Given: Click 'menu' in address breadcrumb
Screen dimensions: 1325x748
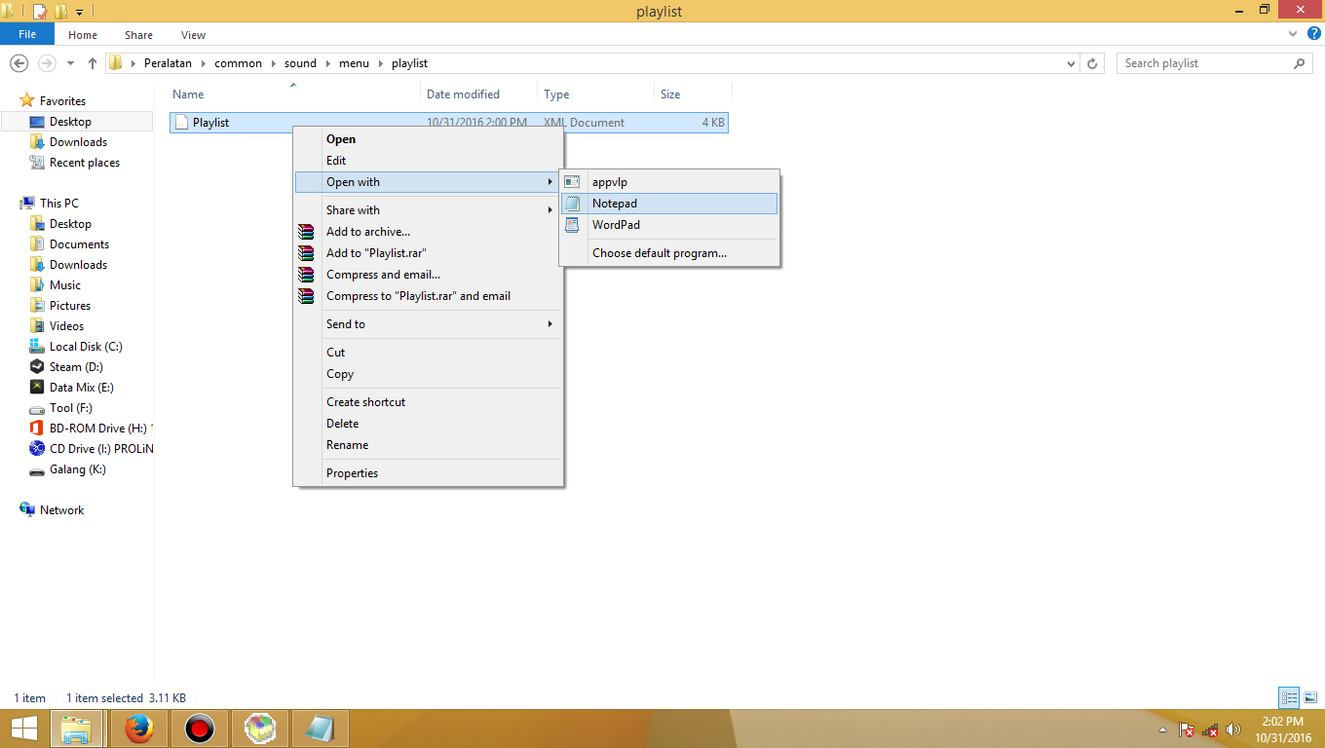Looking at the screenshot, I should point(354,63).
